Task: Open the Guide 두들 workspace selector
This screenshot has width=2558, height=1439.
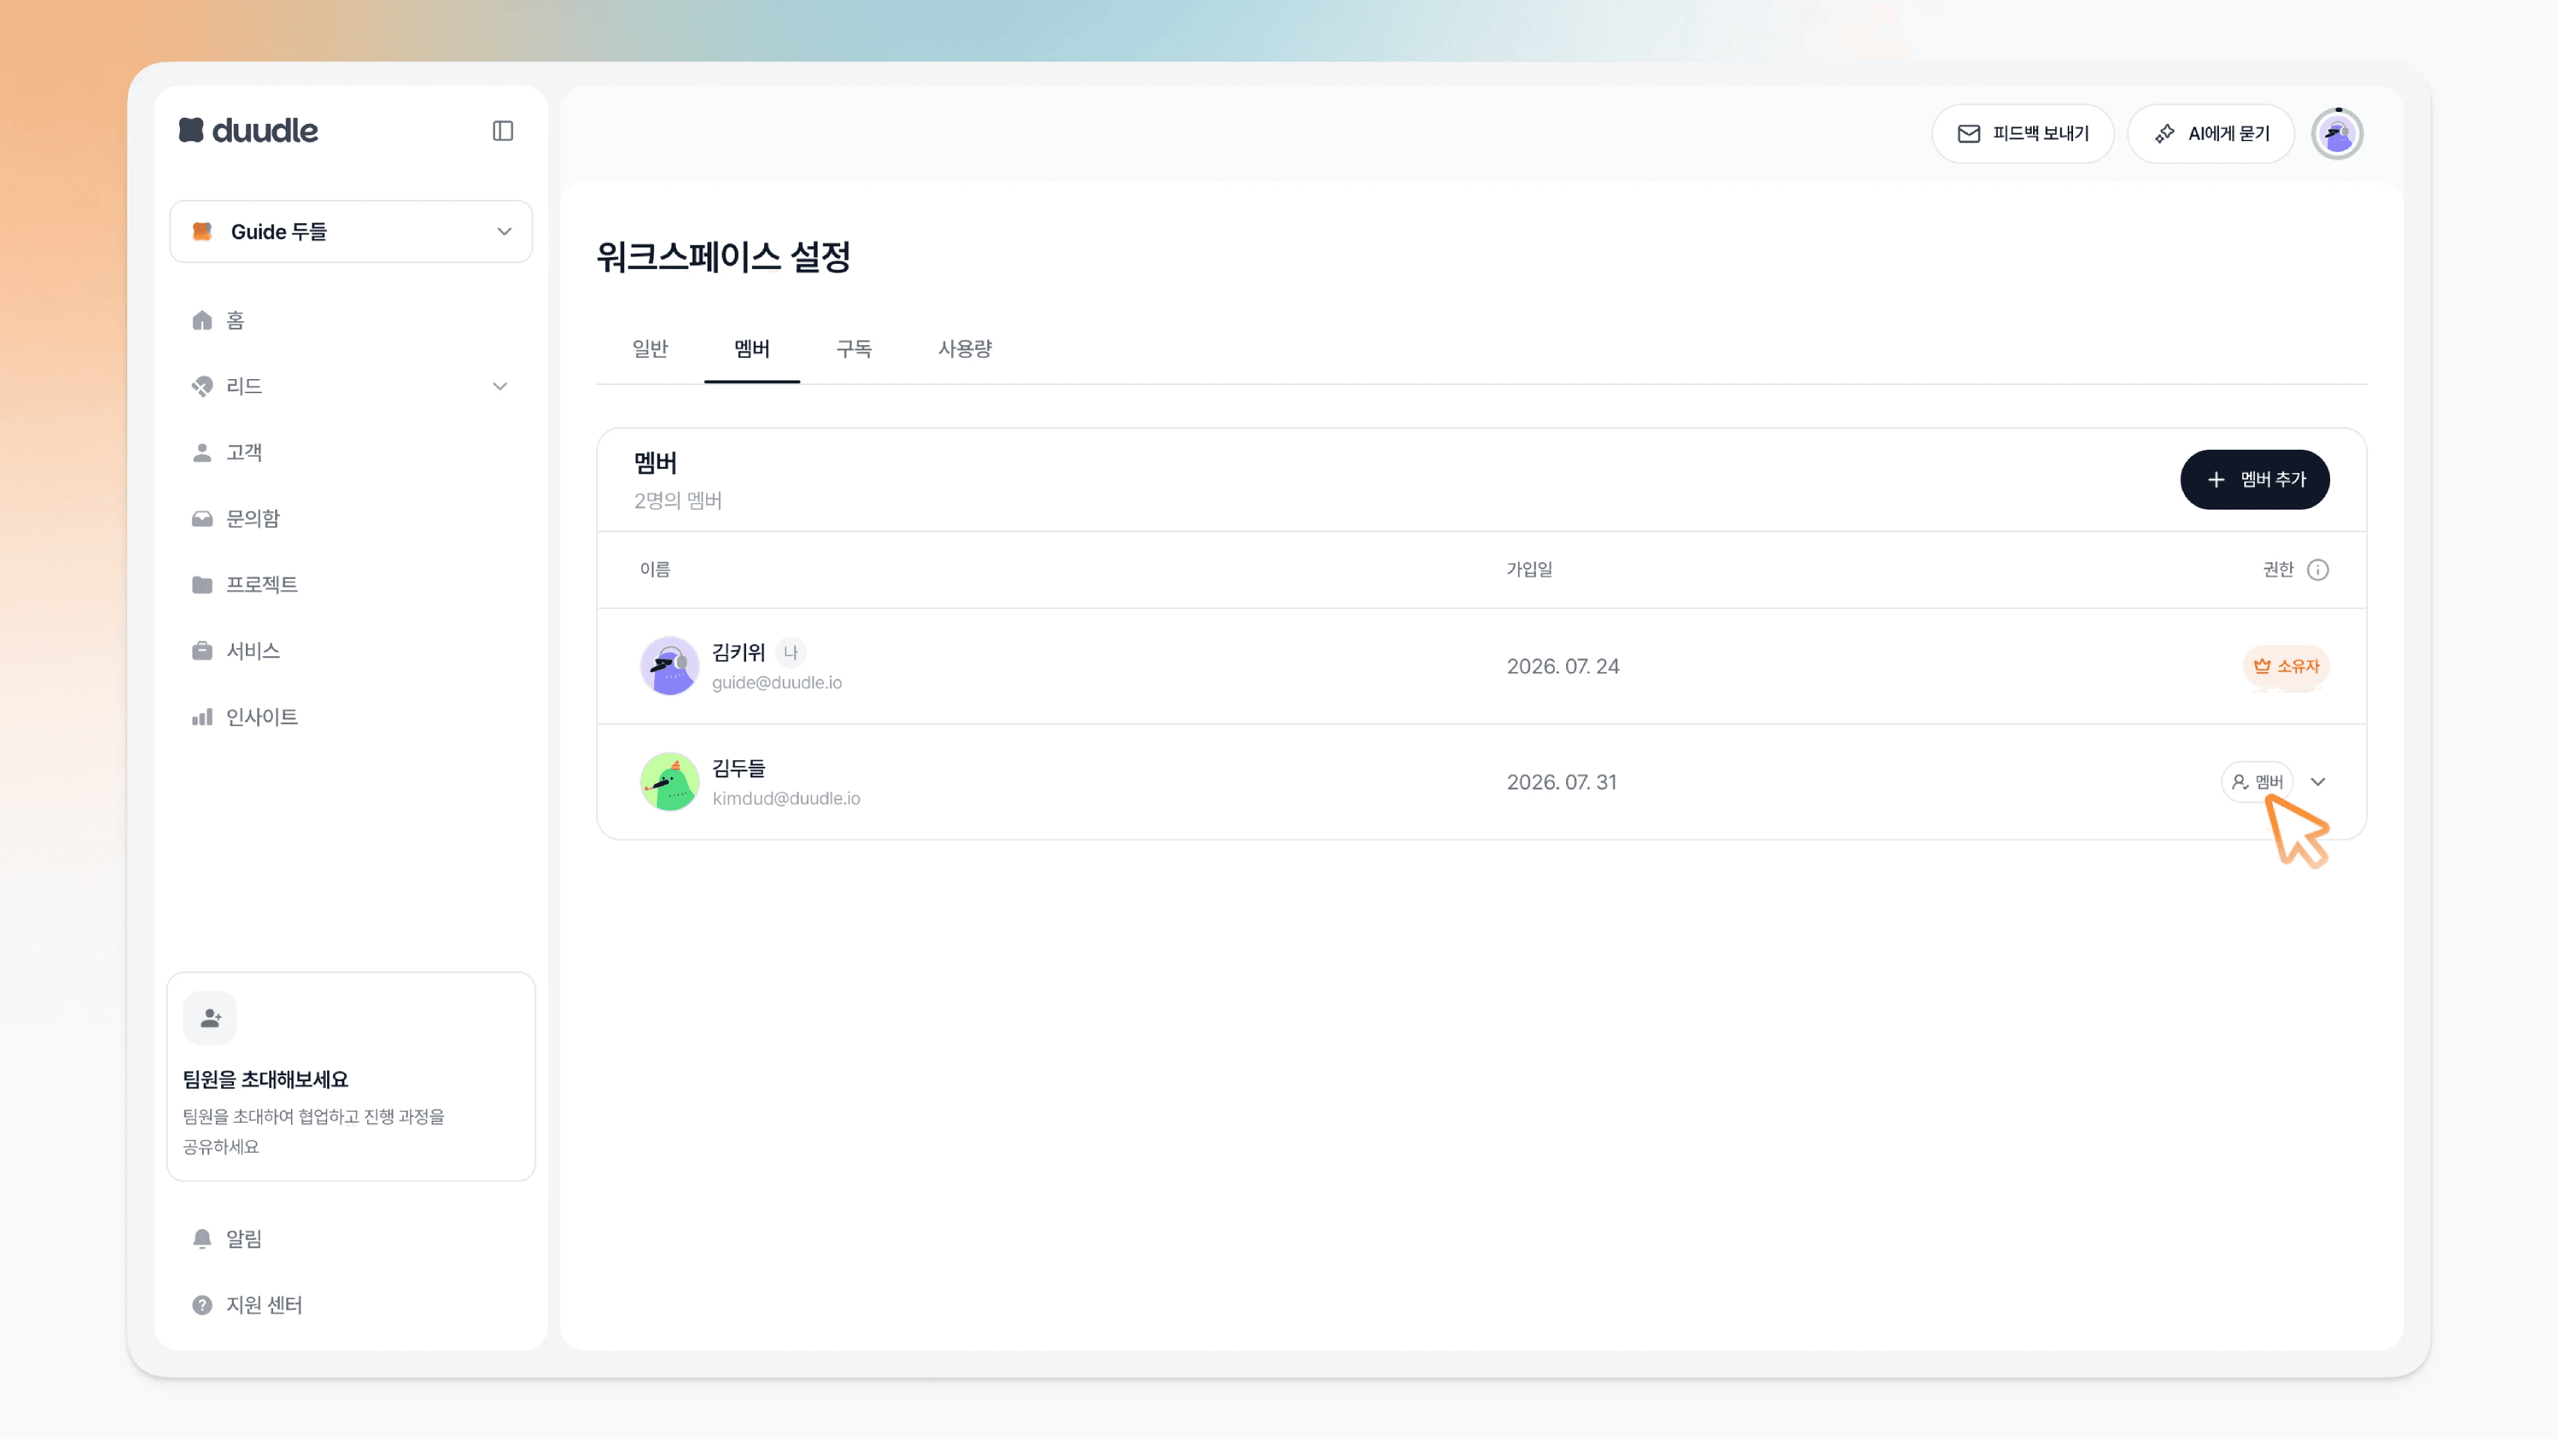Action: coord(350,231)
